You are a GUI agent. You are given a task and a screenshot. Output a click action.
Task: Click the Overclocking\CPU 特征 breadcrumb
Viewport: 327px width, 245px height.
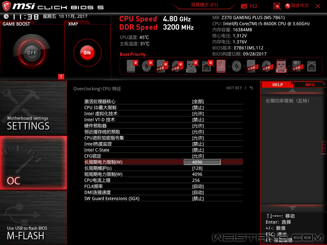pos(97,89)
